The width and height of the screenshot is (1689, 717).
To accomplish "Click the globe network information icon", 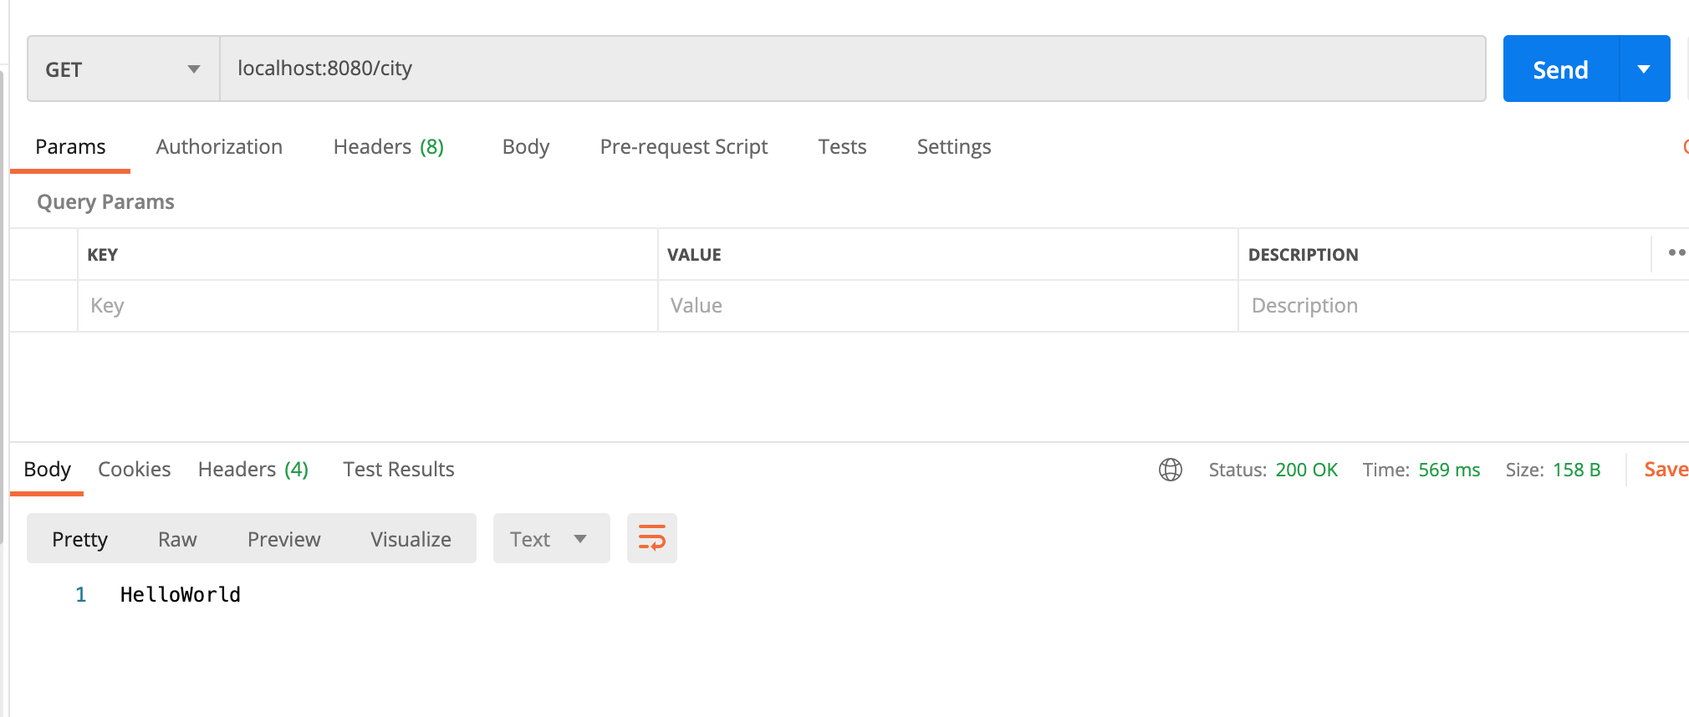I will click(1171, 470).
